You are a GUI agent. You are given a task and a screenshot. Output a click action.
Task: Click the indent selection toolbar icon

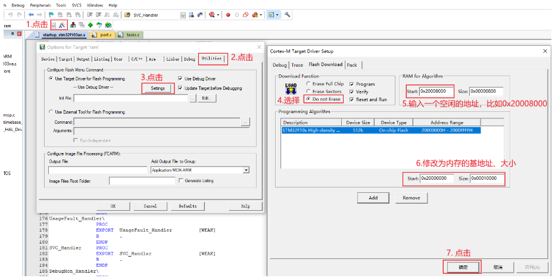pyautogui.click(x=90, y=15)
